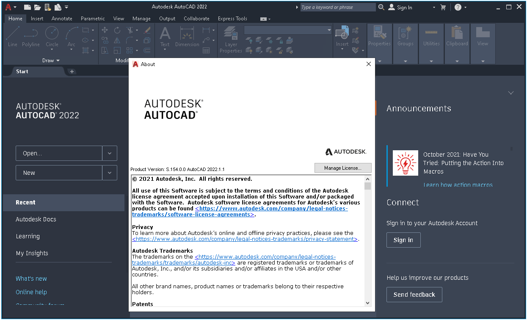The width and height of the screenshot is (527, 320).
Task: Activate the Move tool in Modify
Action: pos(105,30)
